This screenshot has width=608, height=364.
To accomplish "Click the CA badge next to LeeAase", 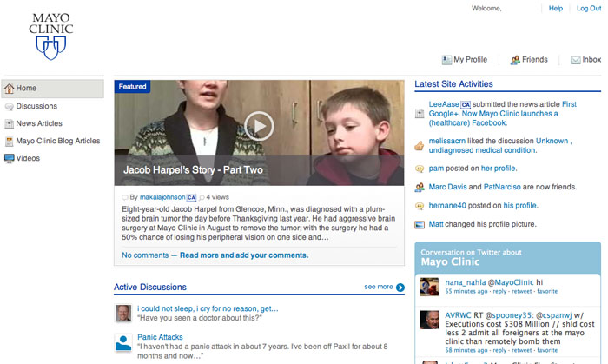I will [466, 104].
